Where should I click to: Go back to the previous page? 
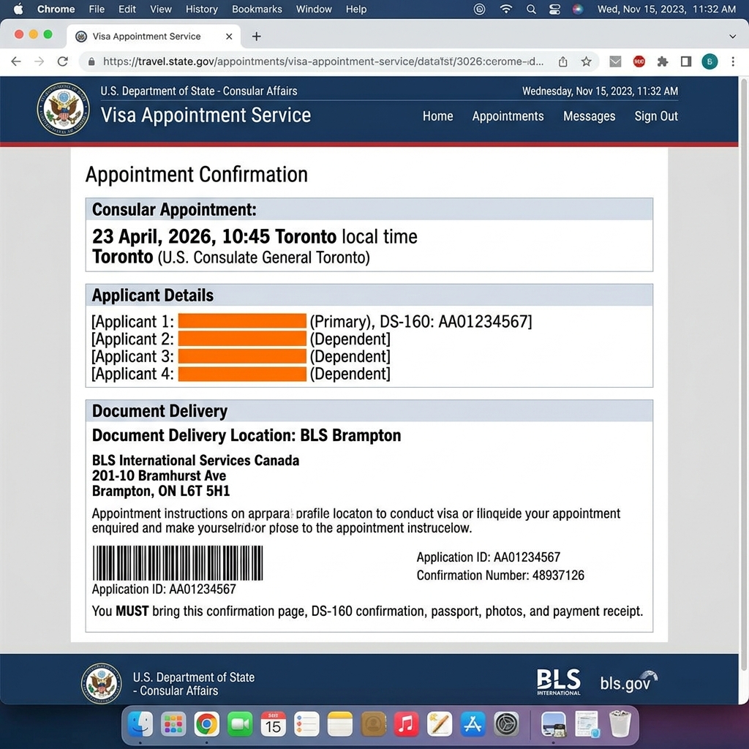click(16, 61)
